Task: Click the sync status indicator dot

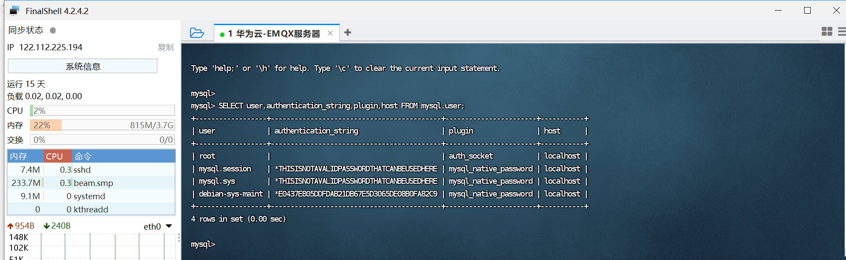Action: [x=53, y=30]
